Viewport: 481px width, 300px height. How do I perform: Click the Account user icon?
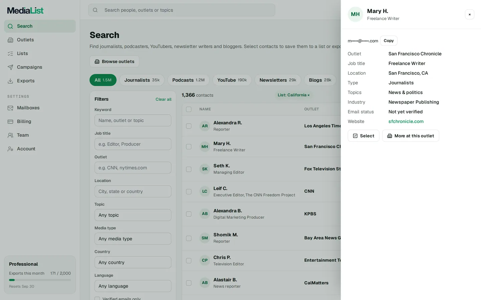coord(10,149)
